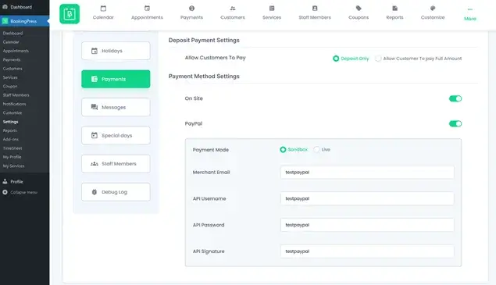Screen dimensions: 496x285
Task: Open Appointments link in WordPress sidebar
Action: click(x=16, y=51)
